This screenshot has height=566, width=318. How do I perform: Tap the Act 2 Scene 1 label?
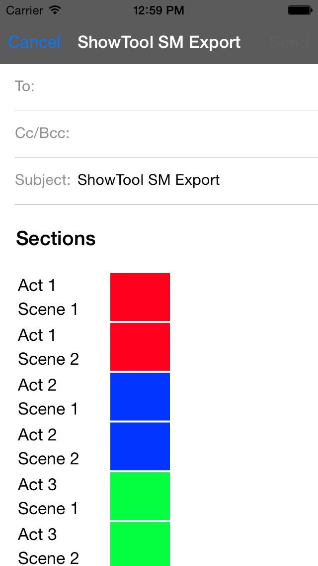[x=48, y=397]
